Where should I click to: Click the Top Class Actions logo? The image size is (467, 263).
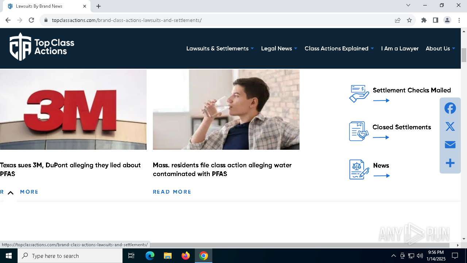[42, 47]
